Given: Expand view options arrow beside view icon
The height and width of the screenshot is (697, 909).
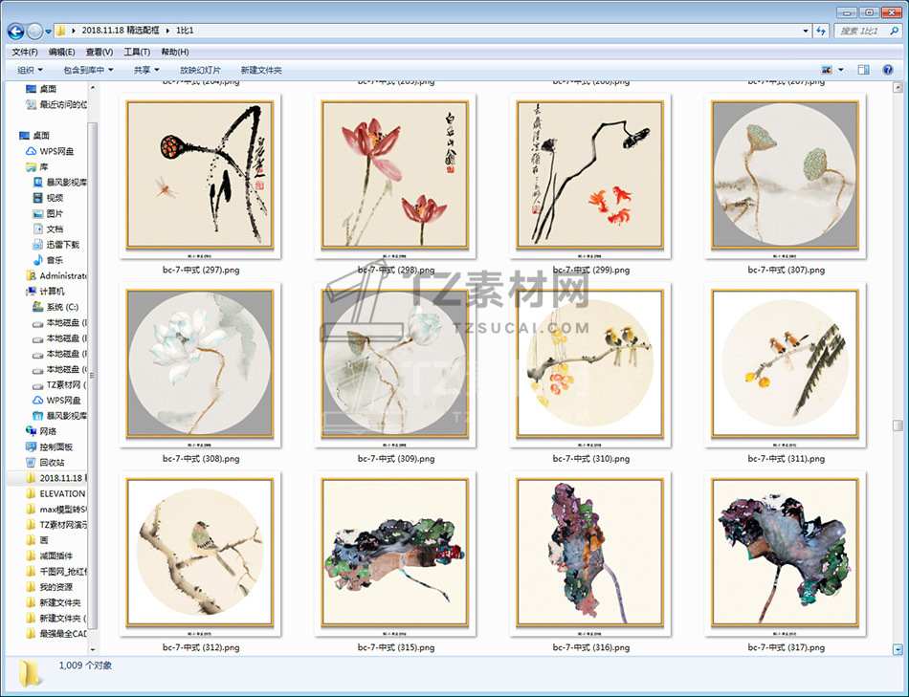Looking at the screenshot, I should tap(841, 70).
